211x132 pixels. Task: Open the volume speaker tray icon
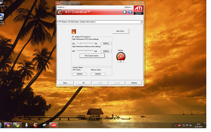tap(191, 126)
